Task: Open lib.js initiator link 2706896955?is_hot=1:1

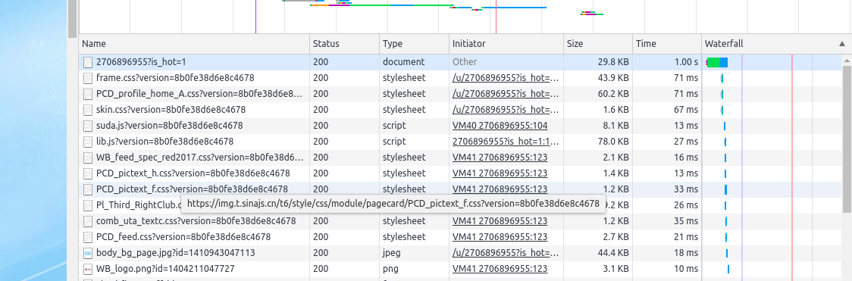Action: point(506,142)
